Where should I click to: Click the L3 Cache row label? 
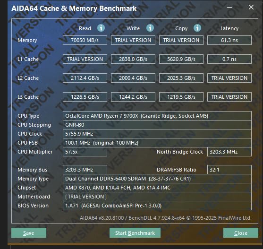28,97
